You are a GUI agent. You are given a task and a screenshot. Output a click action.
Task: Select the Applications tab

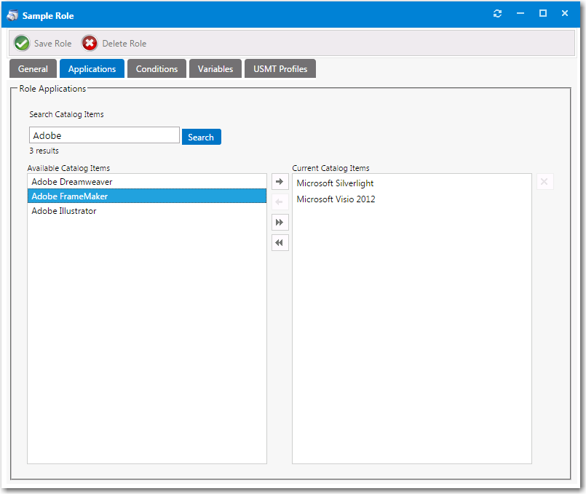pos(92,68)
